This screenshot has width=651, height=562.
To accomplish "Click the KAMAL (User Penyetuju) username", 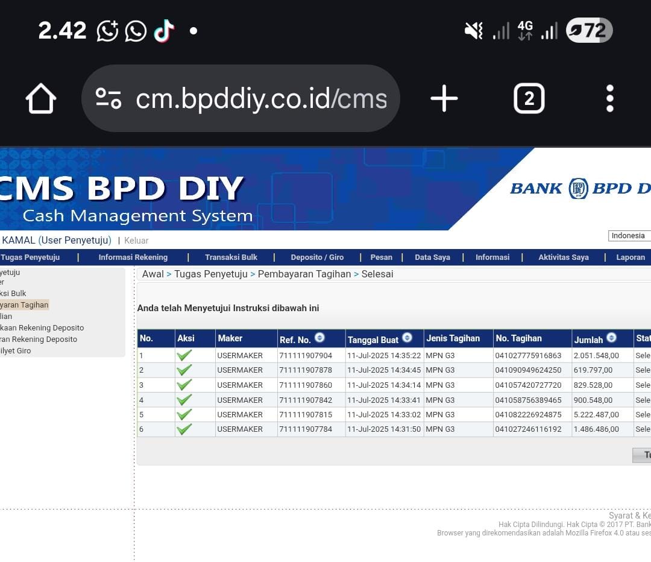I will pyautogui.click(x=57, y=241).
